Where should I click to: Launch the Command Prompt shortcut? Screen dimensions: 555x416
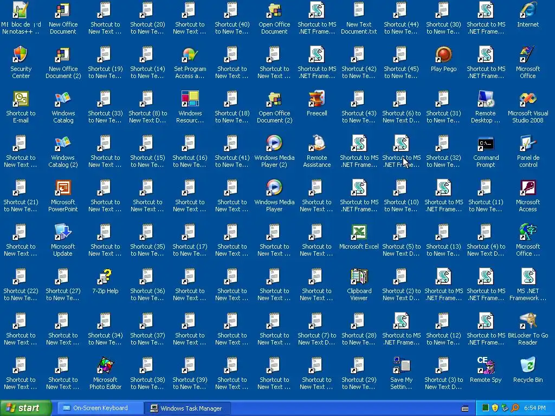tap(486, 151)
